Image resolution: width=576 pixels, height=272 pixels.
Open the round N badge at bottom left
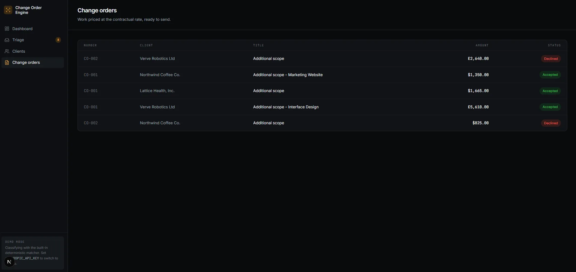pyautogui.click(x=9, y=262)
